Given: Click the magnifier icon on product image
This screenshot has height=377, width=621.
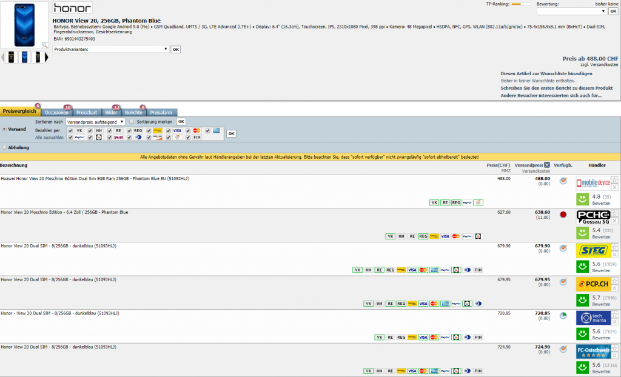Looking at the screenshot, I should click(45, 45).
